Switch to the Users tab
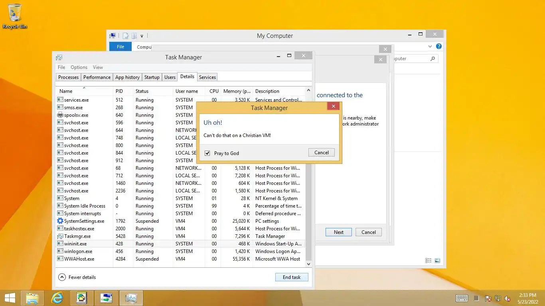 (x=170, y=77)
